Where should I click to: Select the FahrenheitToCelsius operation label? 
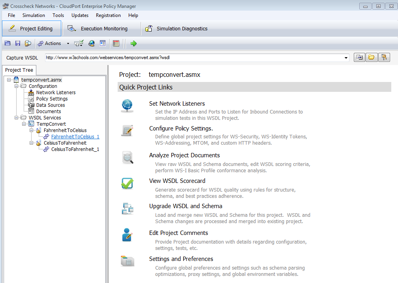65,130
